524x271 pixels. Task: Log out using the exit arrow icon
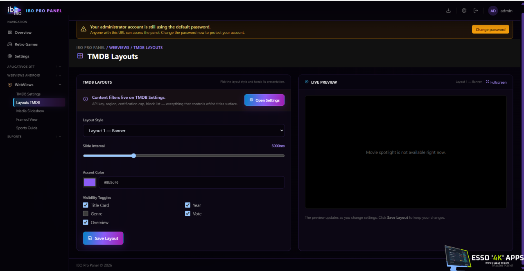click(476, 11)
